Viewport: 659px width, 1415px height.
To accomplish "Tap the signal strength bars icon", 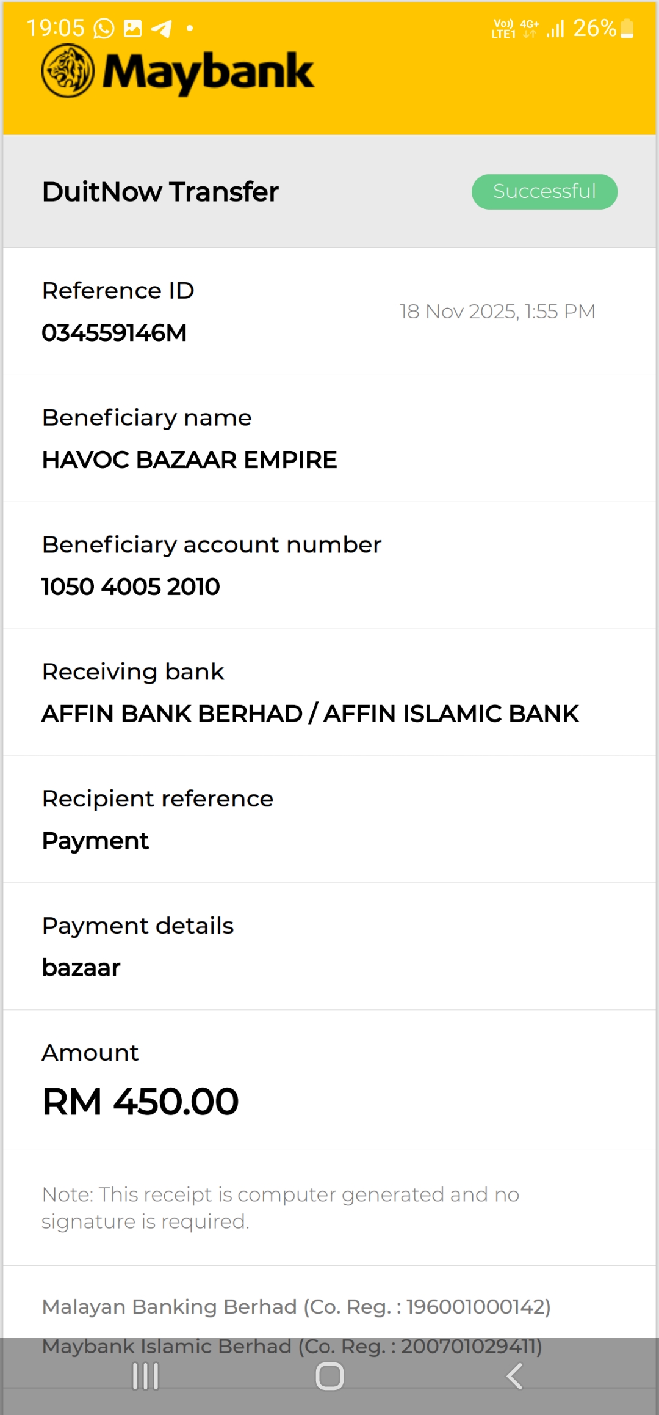I will click(x=555, y=28).
